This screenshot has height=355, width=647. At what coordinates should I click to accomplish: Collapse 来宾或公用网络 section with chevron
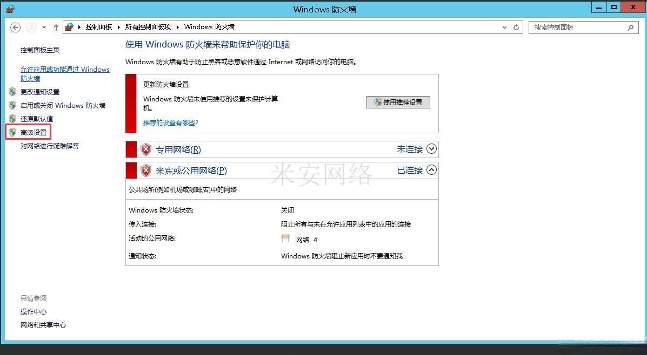pos(431,169)
